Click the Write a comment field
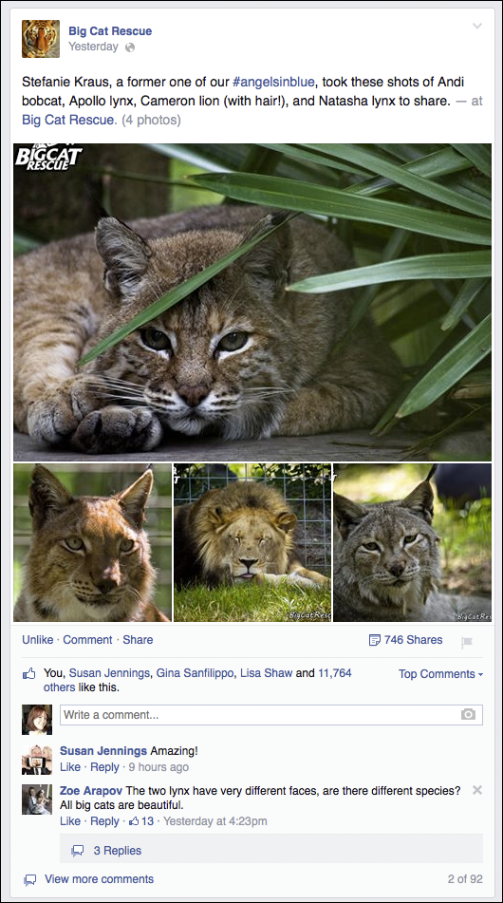Viewport: 503px width, 903px height. 271,715
